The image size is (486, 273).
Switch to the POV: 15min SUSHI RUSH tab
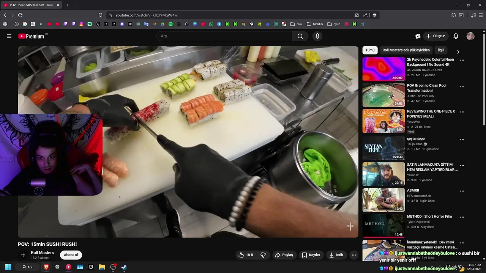pos(32,5)
